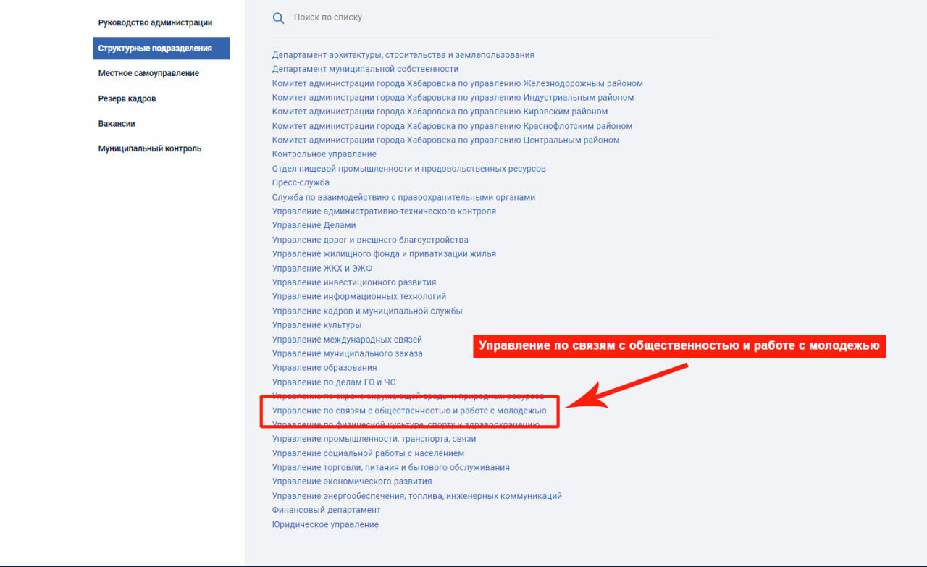Open 'Управление ЖКХ и ЭЖФ' link

coord(322,268)
